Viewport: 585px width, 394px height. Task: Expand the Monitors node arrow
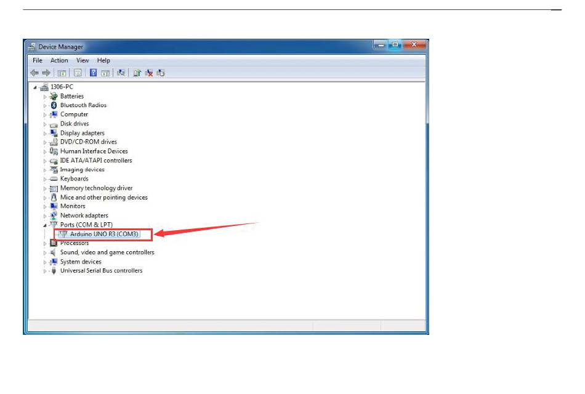[45, 207]
